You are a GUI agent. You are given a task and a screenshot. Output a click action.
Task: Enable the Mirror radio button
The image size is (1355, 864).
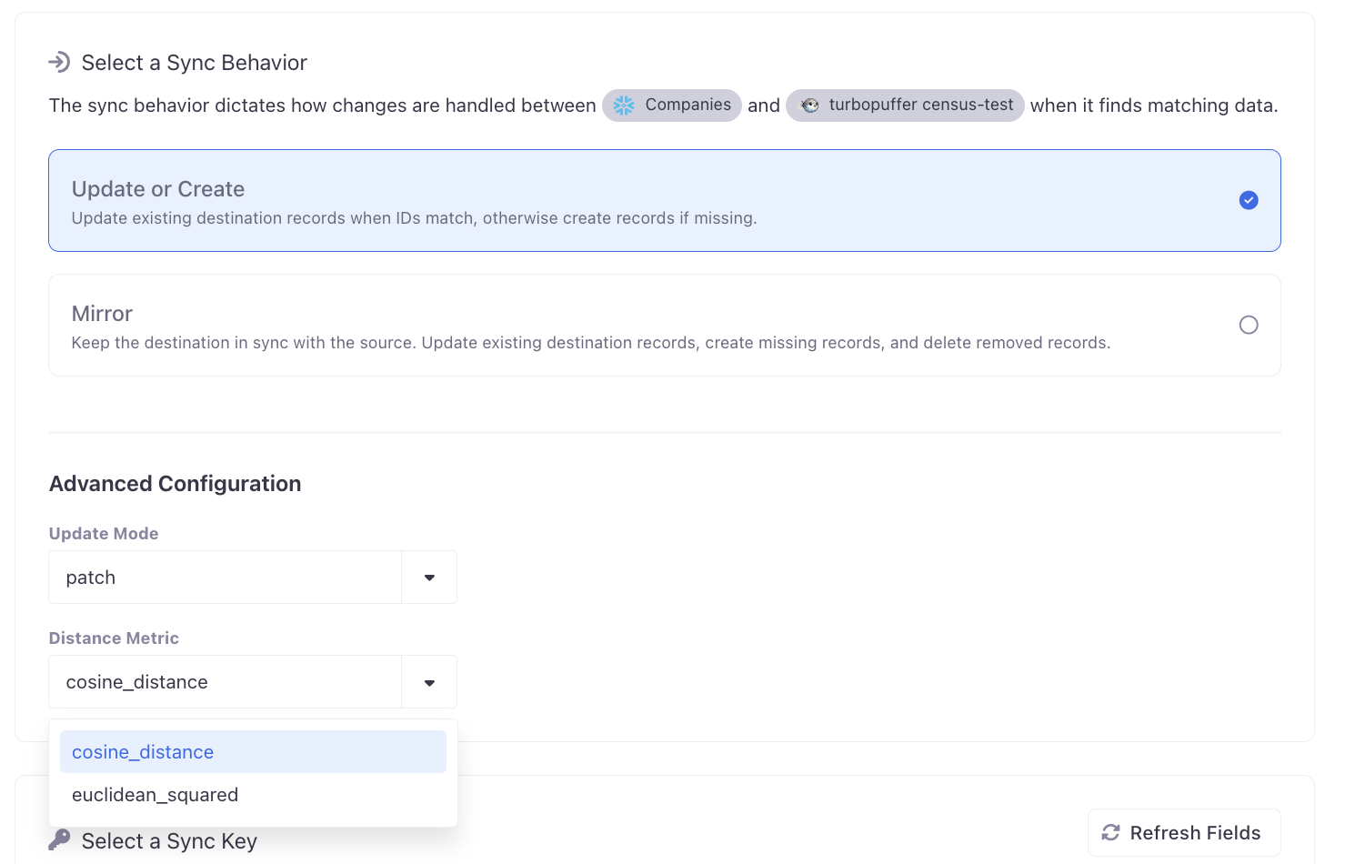point(1248,325)
